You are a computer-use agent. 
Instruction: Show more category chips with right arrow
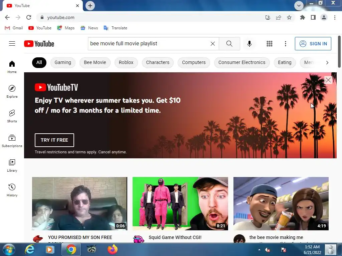tap(327, 63)
